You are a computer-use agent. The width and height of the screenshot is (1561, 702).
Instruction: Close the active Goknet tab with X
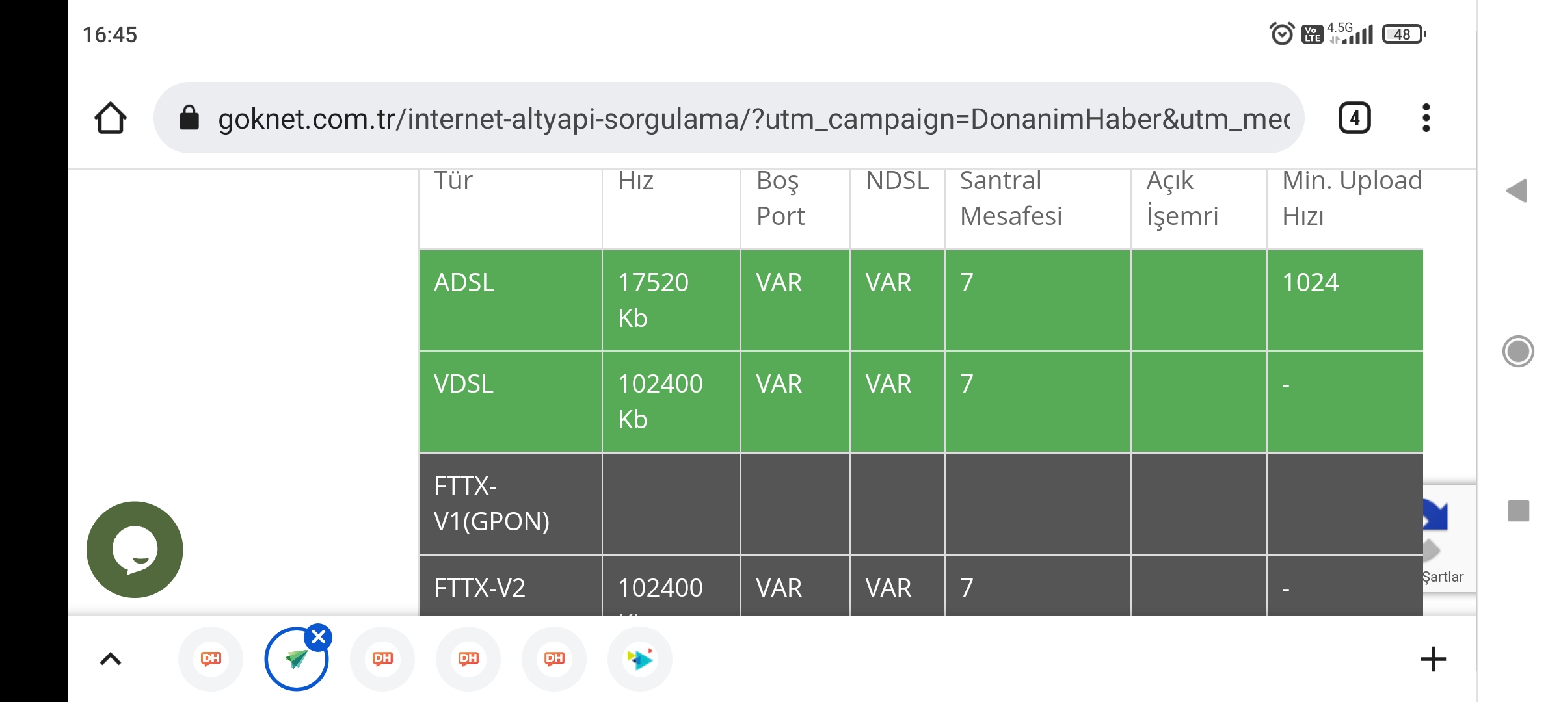[319, 637]
